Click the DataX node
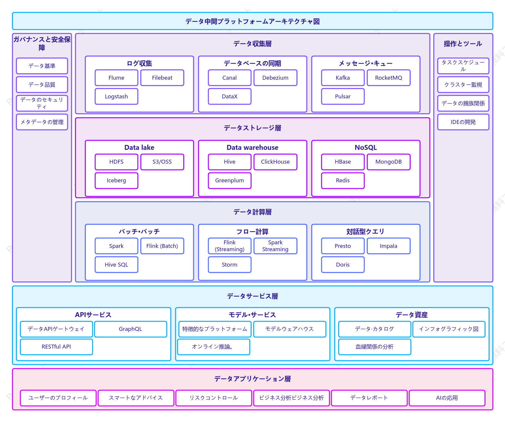 pyautogui.click(x=230, y=96)
